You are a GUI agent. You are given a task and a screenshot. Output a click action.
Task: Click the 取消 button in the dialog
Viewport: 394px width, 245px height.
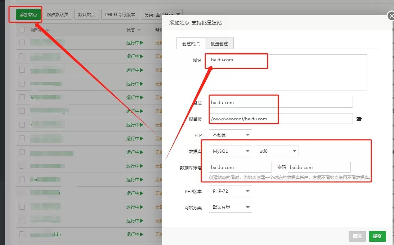[x=357, y=236]
